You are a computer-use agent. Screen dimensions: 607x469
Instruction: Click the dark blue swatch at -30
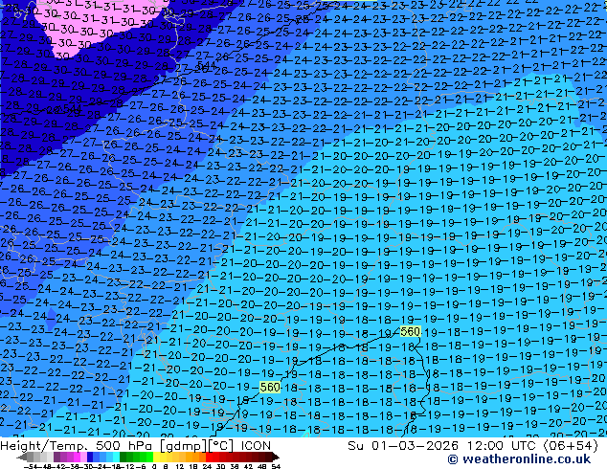[90, 457]
